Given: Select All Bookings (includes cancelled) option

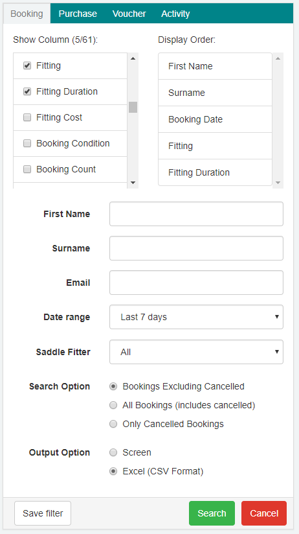Looking at the screenshot, I should (113, 405).
